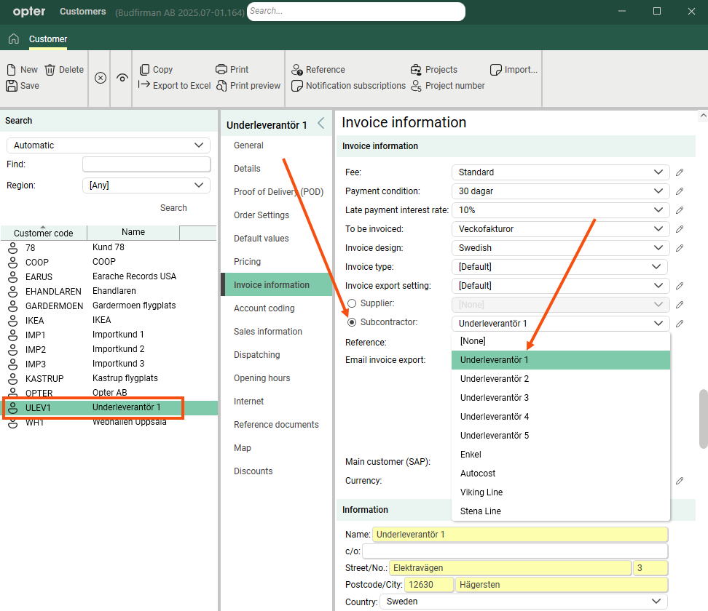This screenshot has height=611, width=708.
Task: Open Notification subscriptions from toolbar
Action: tap(348, 86)
